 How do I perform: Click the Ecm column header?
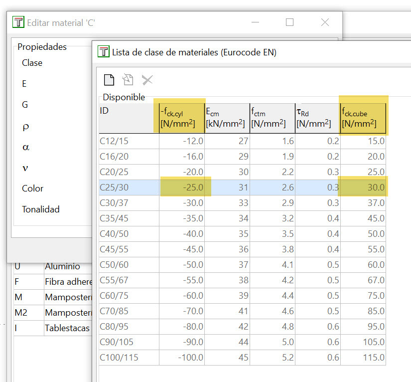[x=227, y=118]
